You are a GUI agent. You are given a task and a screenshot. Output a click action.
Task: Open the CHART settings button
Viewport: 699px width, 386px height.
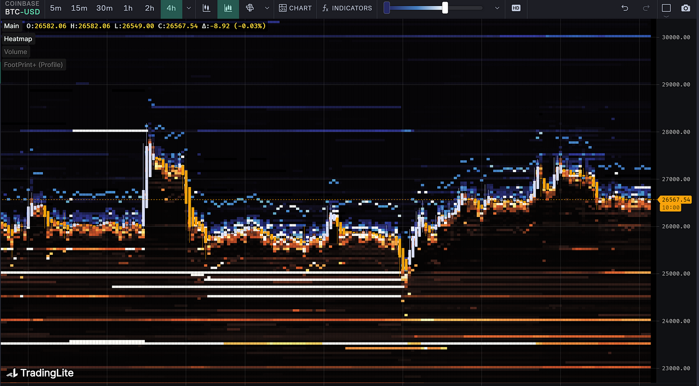(x=295, y=8)
